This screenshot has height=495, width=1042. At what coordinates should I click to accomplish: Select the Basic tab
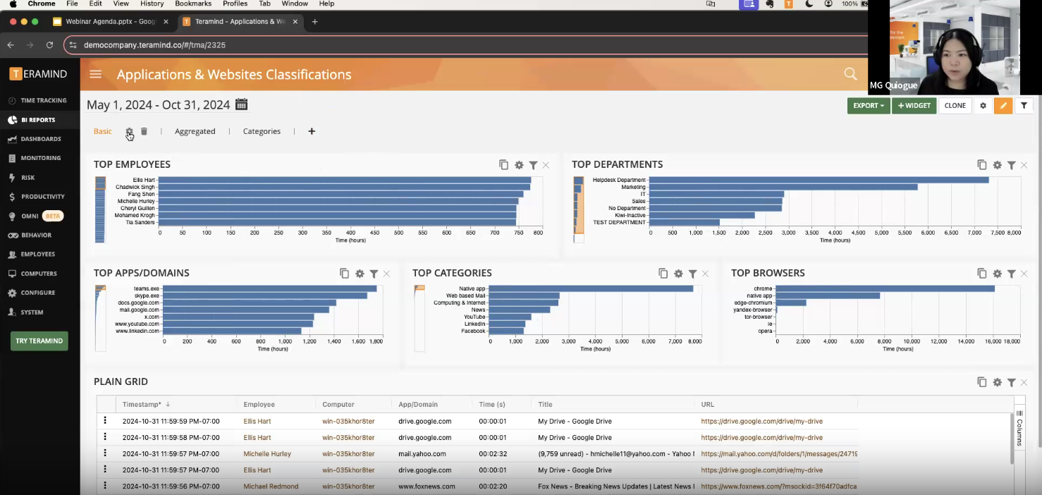click(x=103, y=131)
